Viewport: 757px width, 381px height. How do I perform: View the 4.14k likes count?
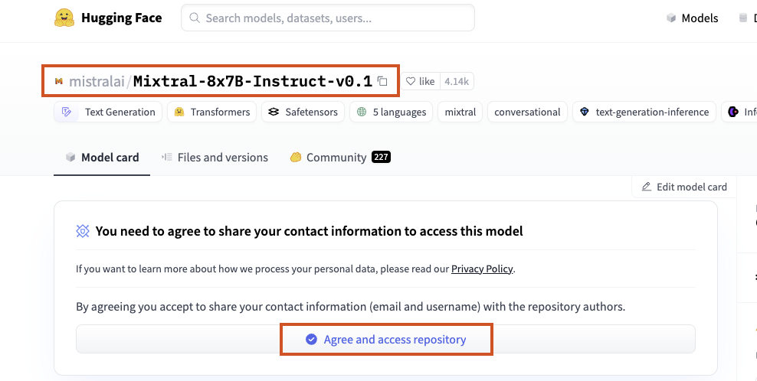tap(456, 82)
